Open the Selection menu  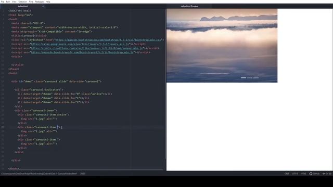[x=22, y=2]
